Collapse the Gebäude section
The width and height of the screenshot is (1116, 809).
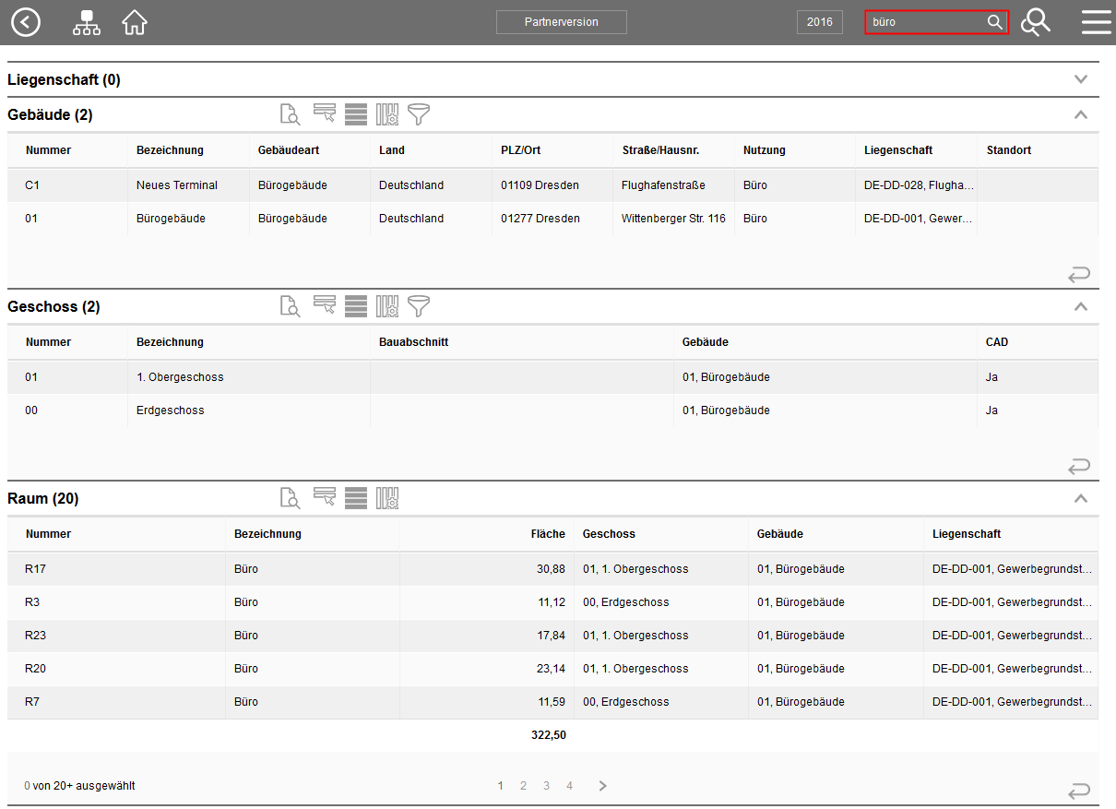point(1081,114)
